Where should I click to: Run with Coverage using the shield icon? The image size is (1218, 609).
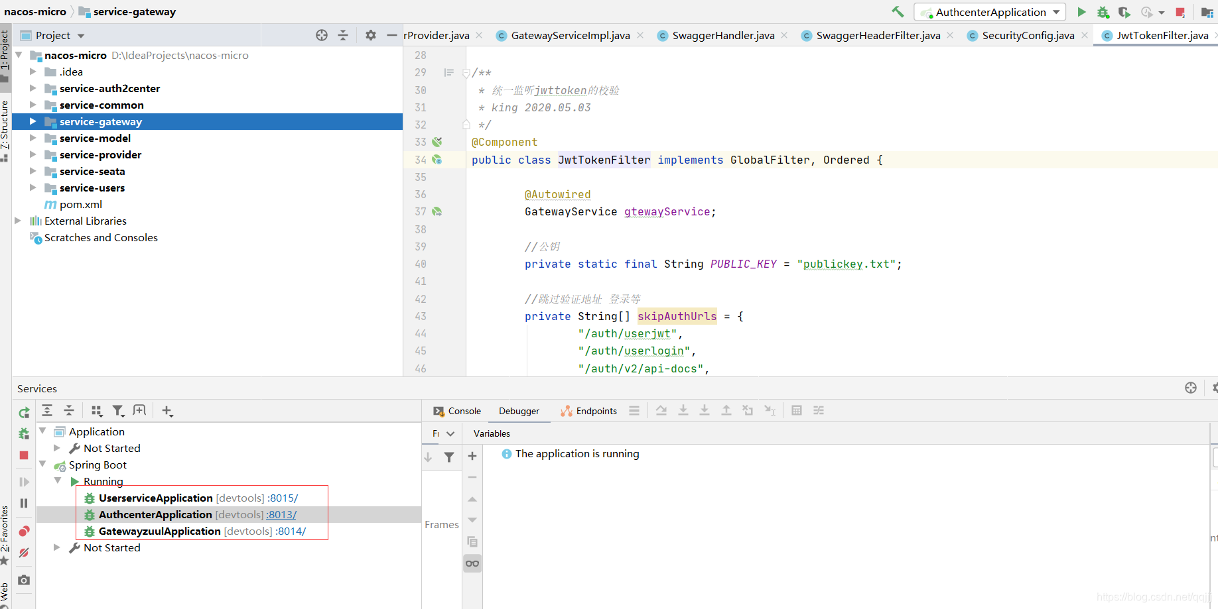(x=1124, y=12)
